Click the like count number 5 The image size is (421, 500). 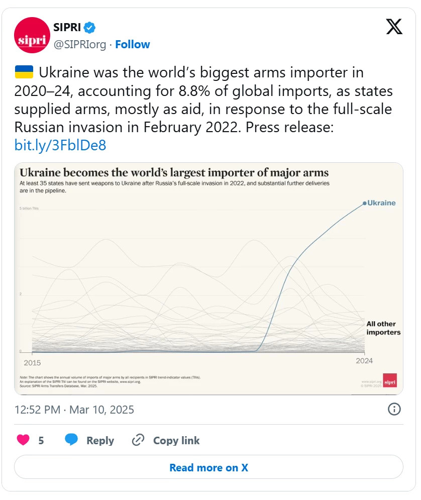click(x=41, y=440)
